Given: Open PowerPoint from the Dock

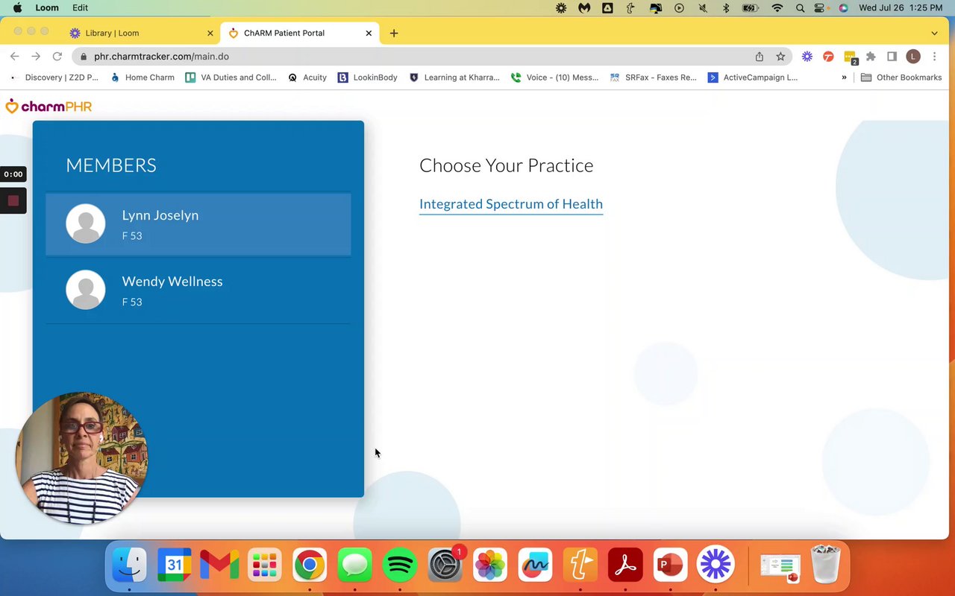Looking at the screenshot, I should (x=670, y=565).
